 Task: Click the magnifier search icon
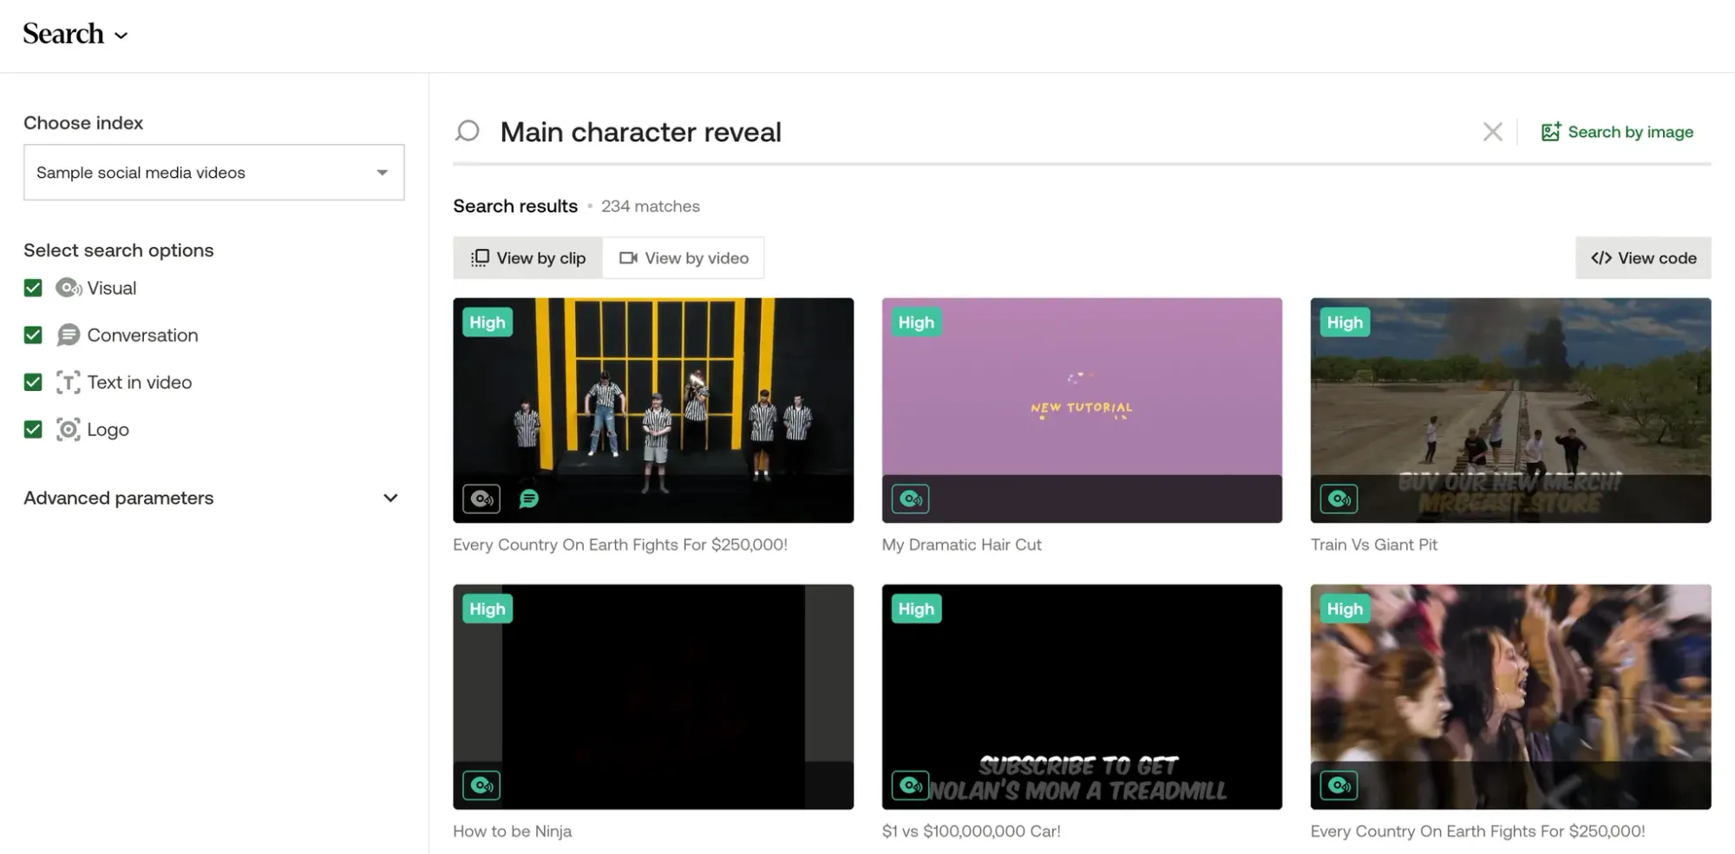tap(468, 131)
